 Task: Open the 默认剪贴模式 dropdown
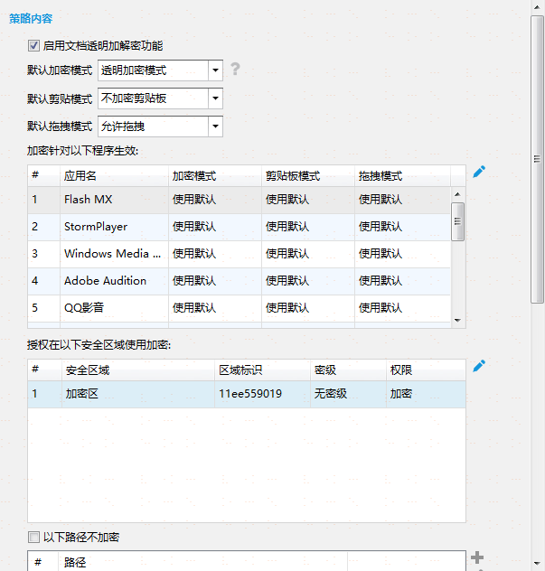tap(215, 98)
